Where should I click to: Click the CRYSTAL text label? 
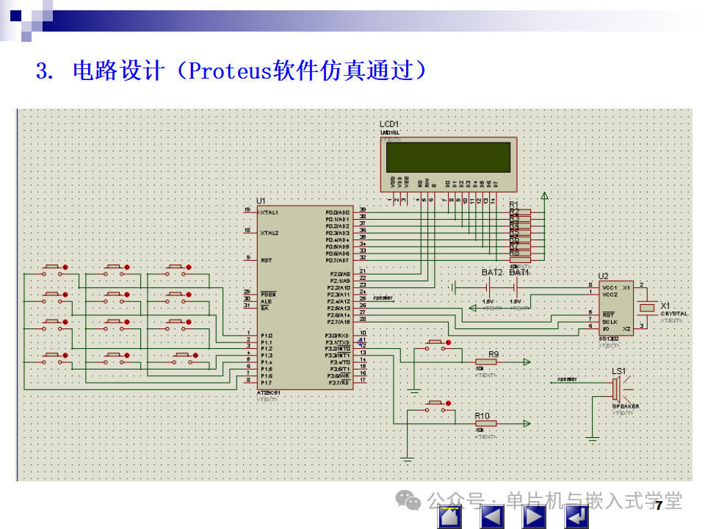(x=674, y=314)
